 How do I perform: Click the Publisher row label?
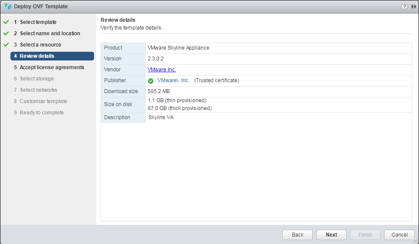pos(115,80)
